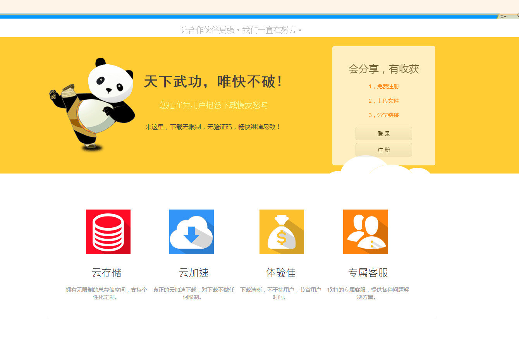
Task: Click the 天下武功，唯快不破 headline
Action: (x=213, y=82)
